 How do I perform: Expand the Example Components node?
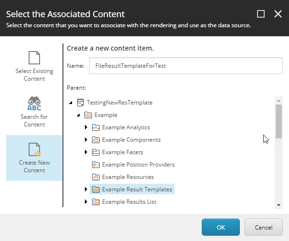tap(86, 139)
